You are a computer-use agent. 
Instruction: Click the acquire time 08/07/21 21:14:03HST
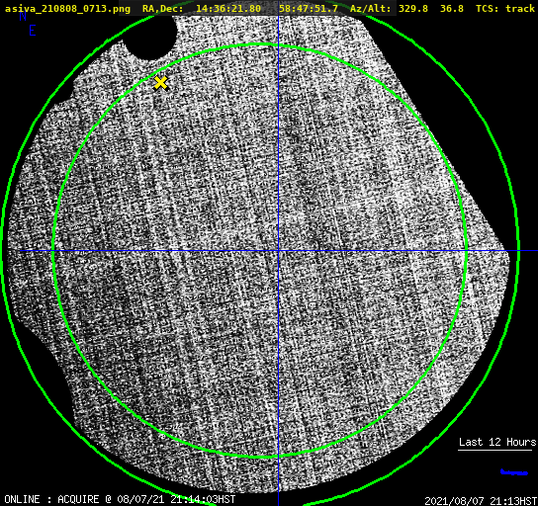coord(176,499)
